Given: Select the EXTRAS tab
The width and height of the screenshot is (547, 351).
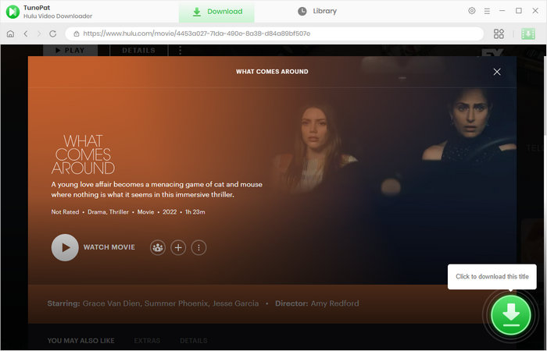Looking at the screenshot, I should coord(147,341).
